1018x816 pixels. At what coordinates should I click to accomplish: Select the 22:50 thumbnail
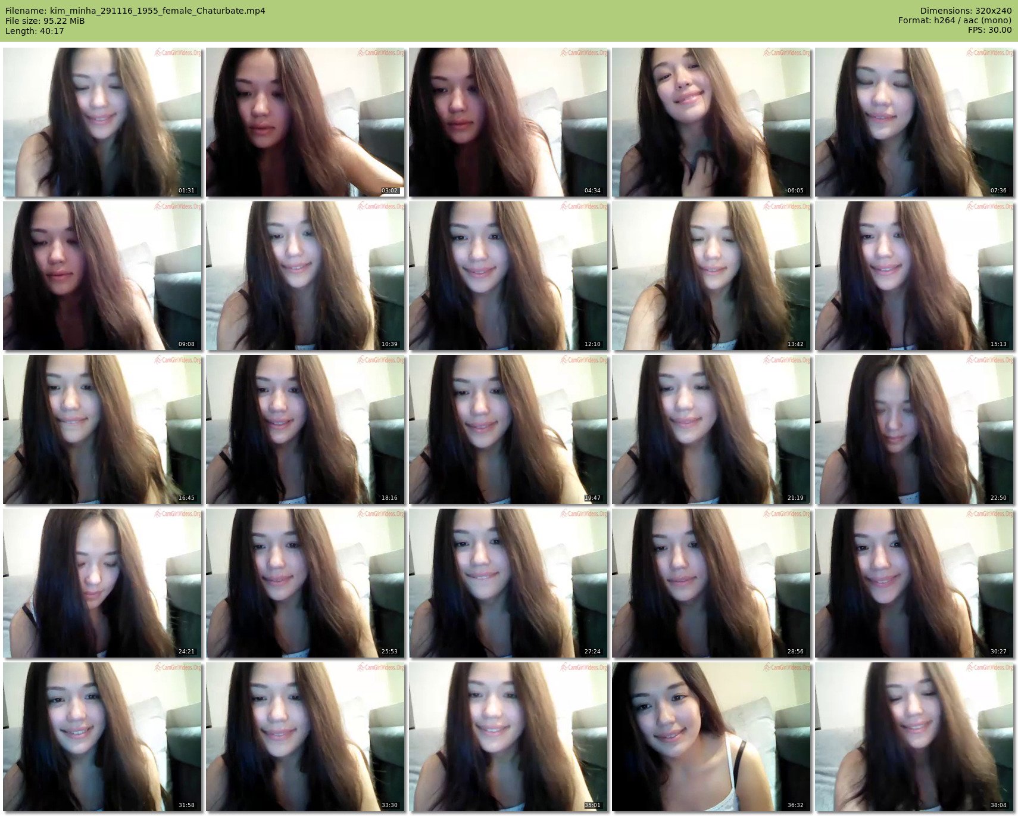(x=914, y=429)
